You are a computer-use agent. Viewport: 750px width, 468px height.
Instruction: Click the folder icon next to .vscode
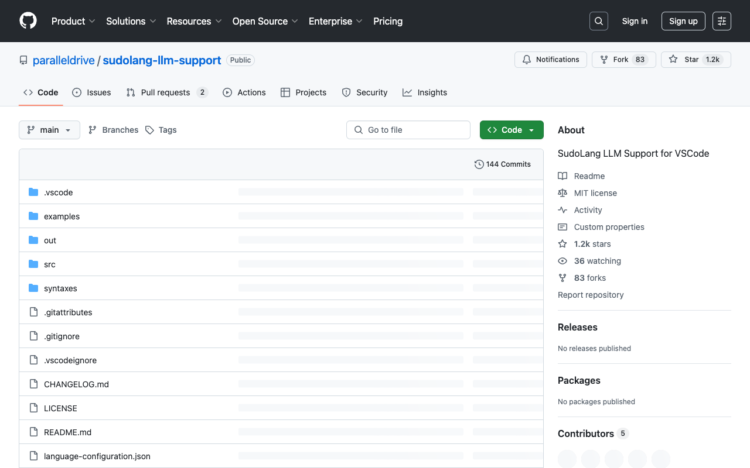33,192
